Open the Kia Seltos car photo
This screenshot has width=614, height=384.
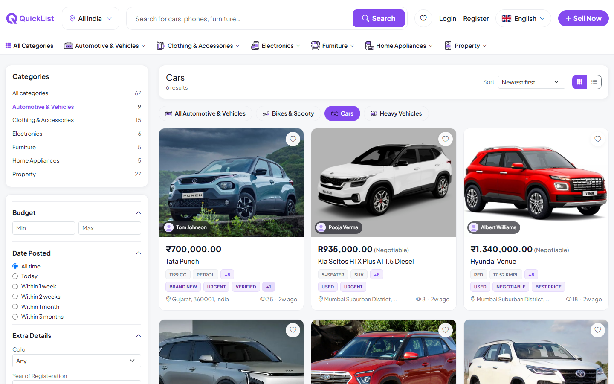click(x=384, y=183)
